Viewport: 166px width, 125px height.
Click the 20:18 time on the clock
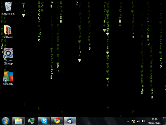point(155,119)
